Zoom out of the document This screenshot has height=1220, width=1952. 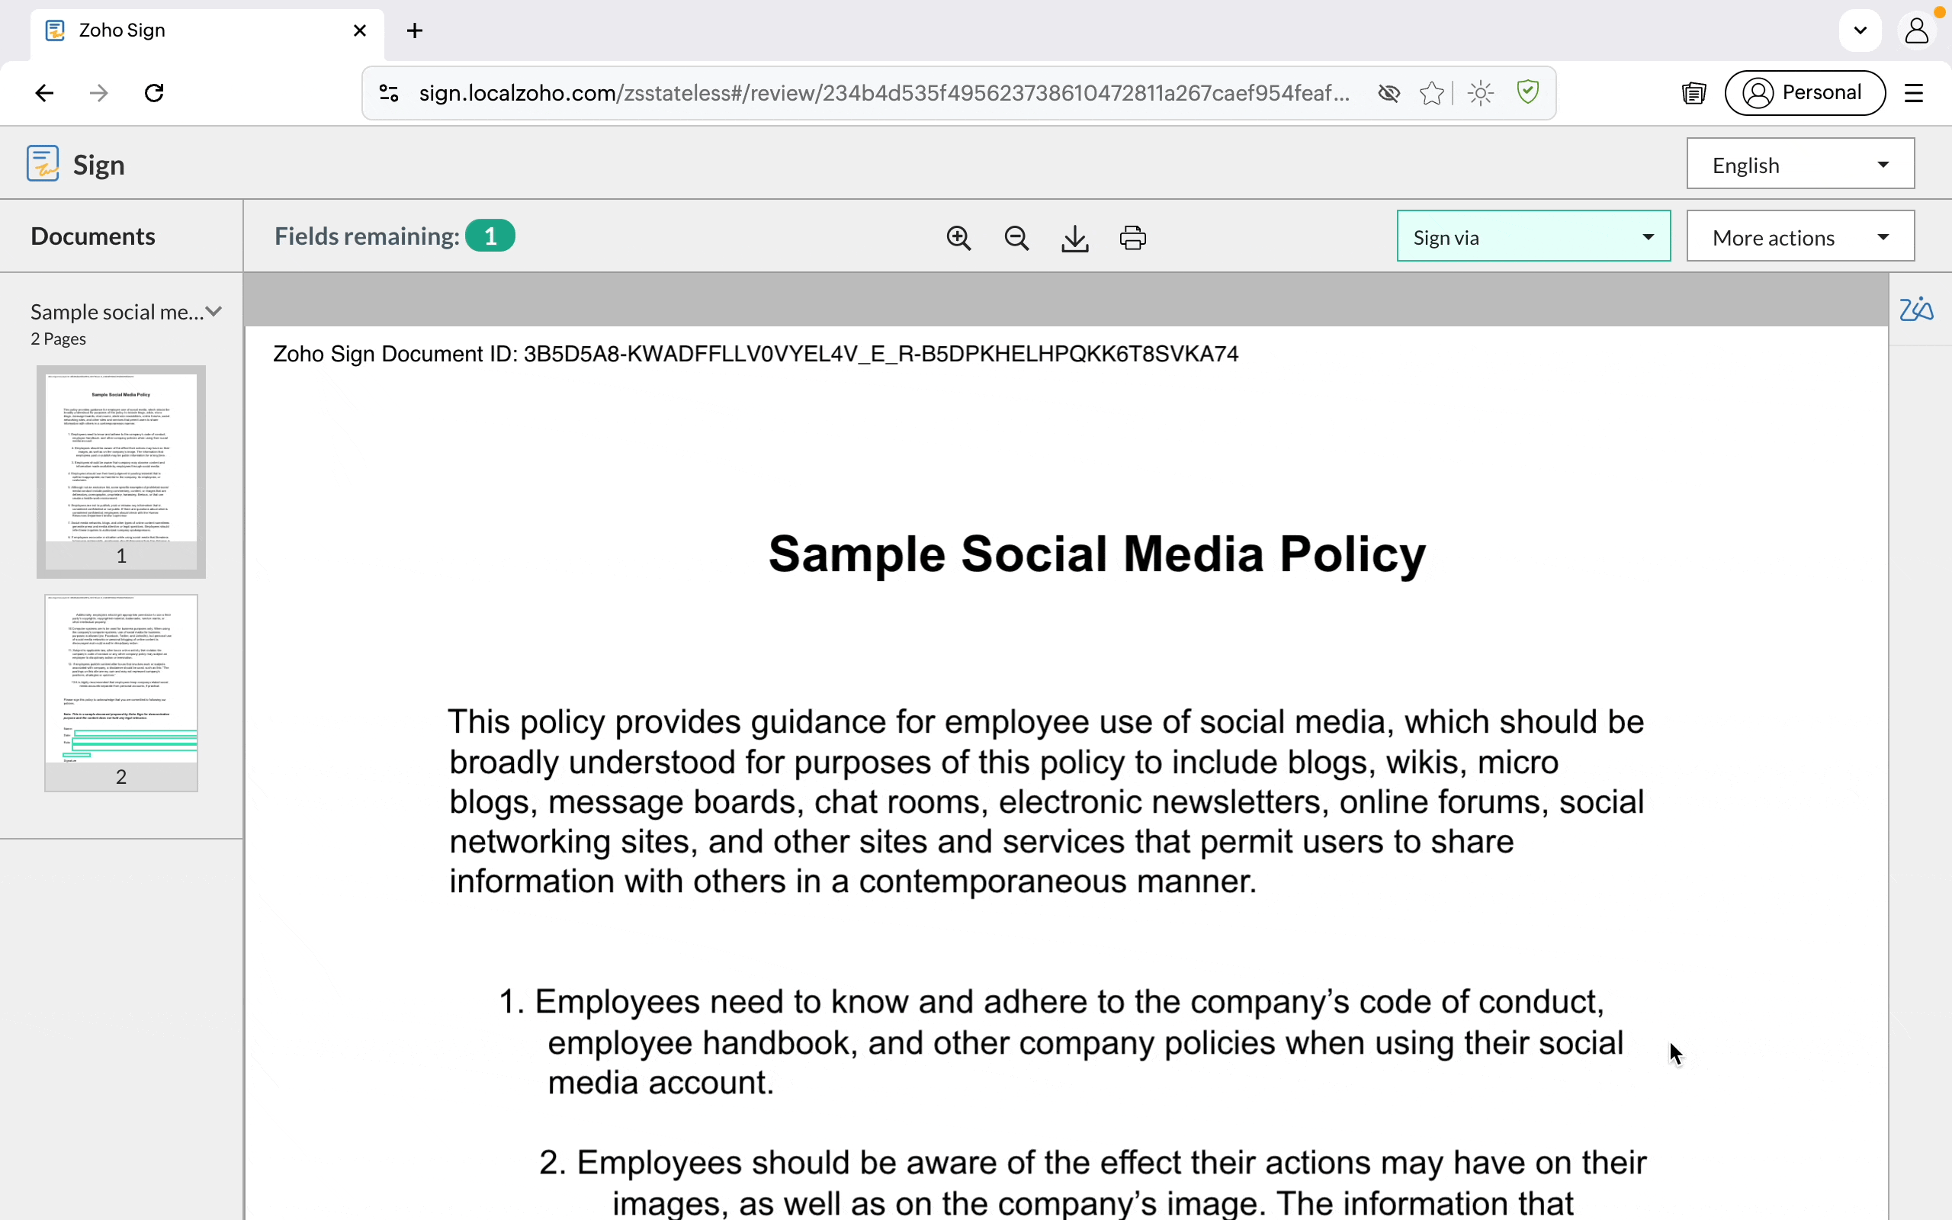click(1016, 238)
